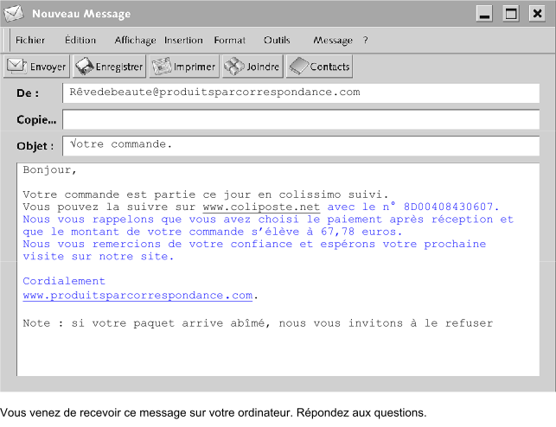
Task: Open the Format menu
Action: (x=230, y=40)
